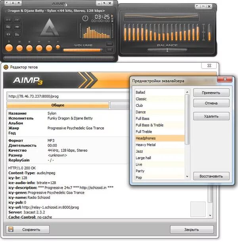
Task: Click the small orange open-file button
Action: (x=58, y=47)
